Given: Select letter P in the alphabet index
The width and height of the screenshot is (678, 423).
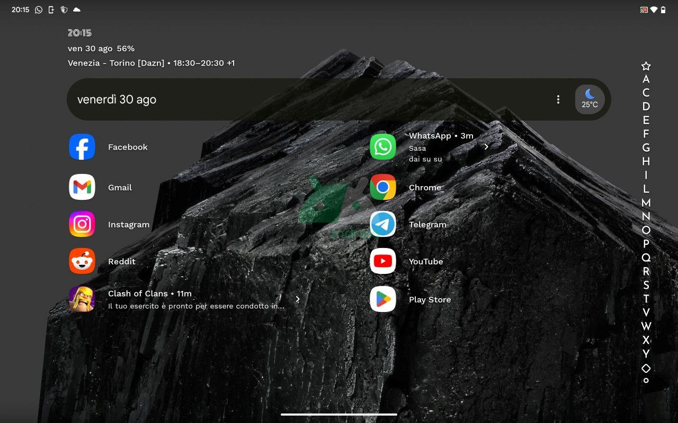Looking at the screenshot, I should 646,244.
